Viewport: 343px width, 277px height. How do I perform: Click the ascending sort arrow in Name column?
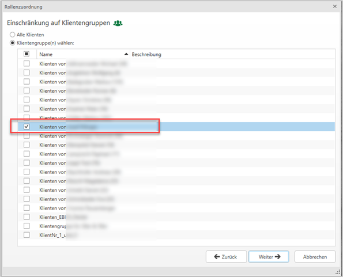coord(126,54)
